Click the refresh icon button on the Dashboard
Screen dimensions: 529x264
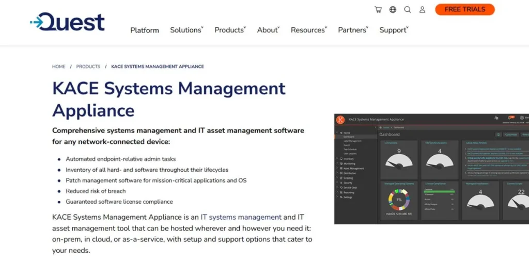[498, 135]
